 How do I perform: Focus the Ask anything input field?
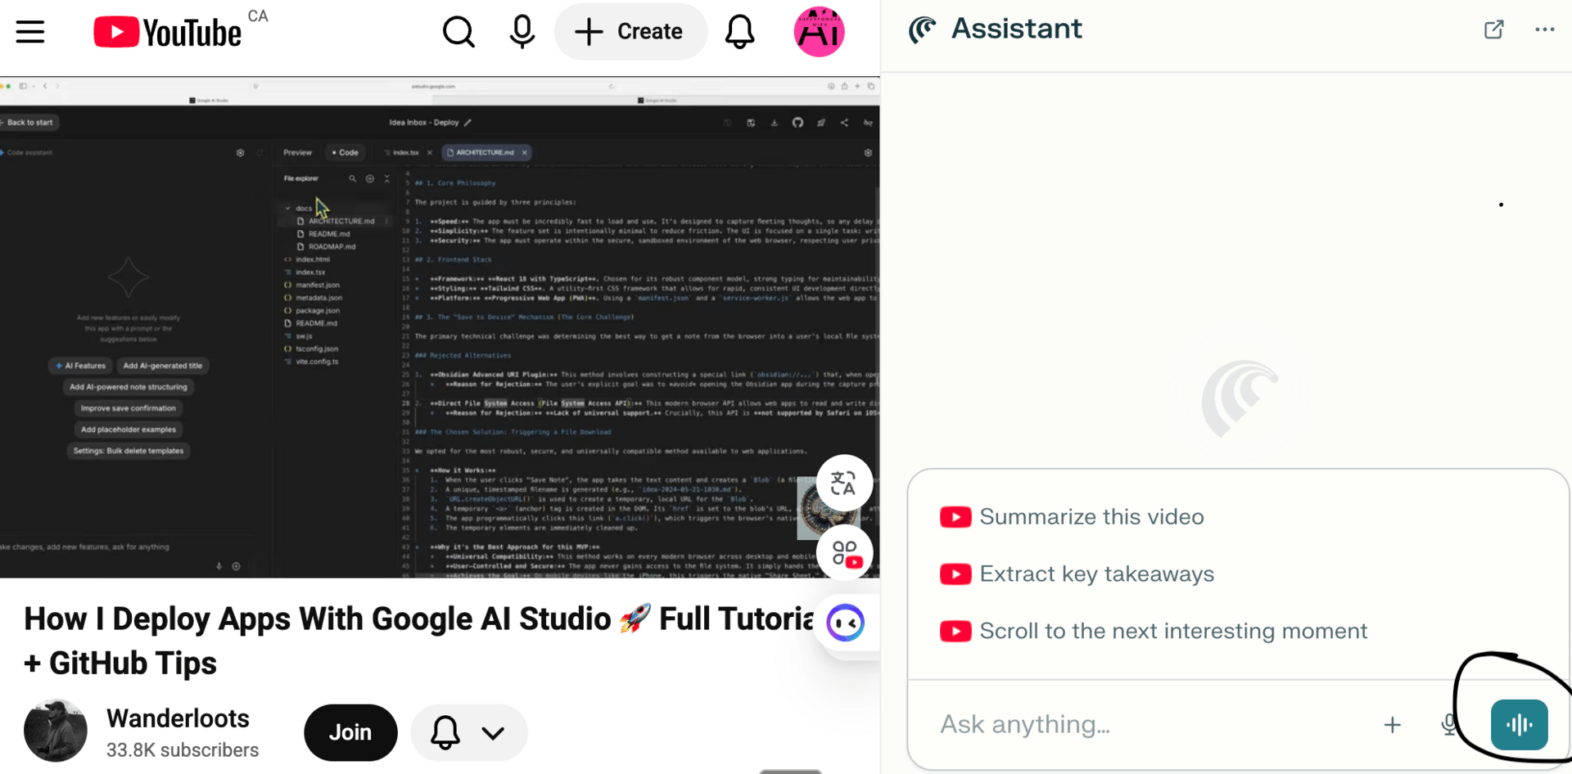click(x=1146, y=724)
